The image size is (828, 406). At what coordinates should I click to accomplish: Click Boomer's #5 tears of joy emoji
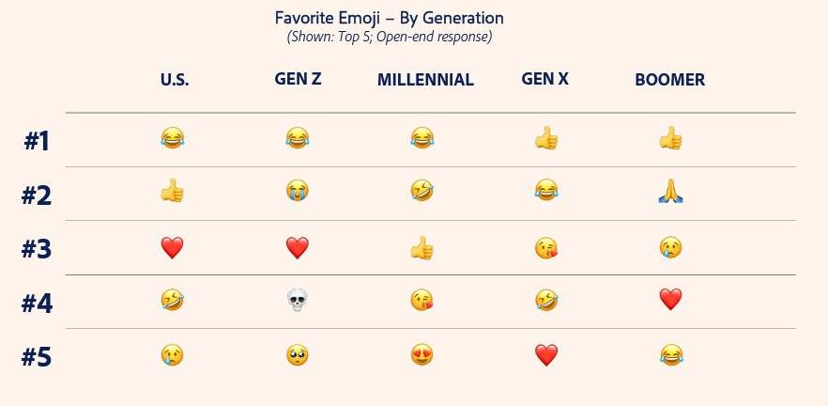[x=671, y=354]
